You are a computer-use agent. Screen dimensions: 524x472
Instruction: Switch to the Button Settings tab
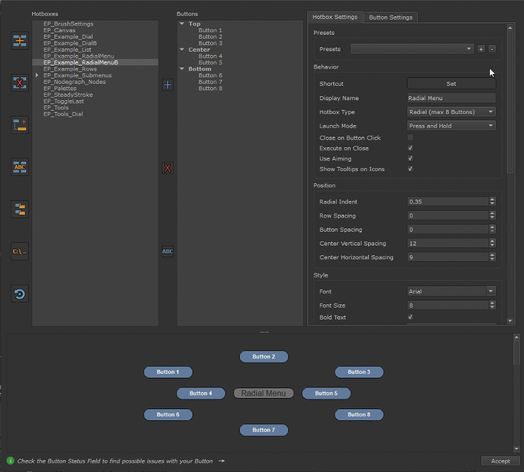(x=390, y=18)
